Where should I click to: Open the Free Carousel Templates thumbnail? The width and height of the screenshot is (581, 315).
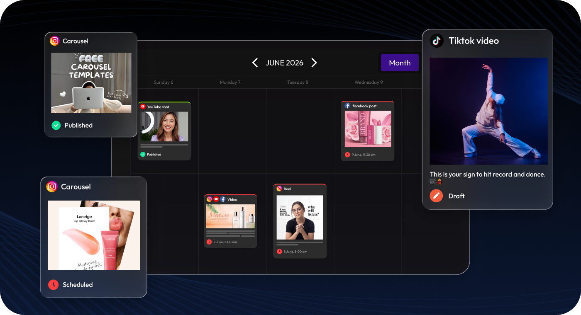91,83
